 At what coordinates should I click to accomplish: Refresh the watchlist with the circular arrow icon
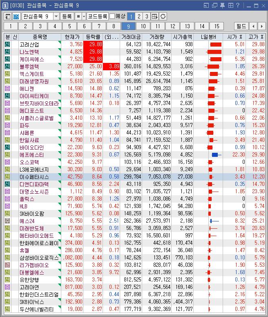[x=163, y=16]
